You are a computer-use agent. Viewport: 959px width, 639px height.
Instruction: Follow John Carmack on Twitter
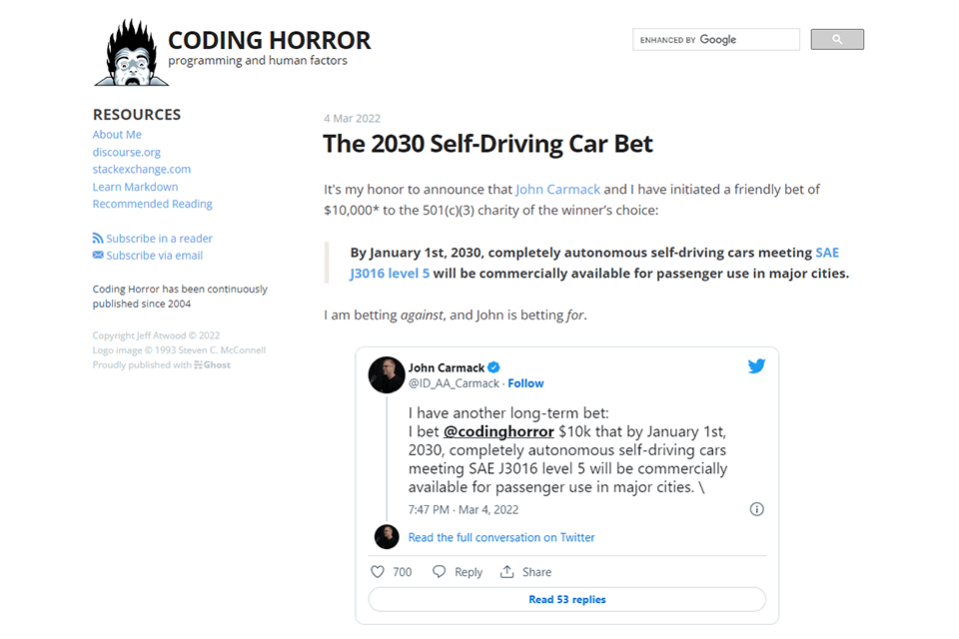pyautogui.click(x=525, y=383)
